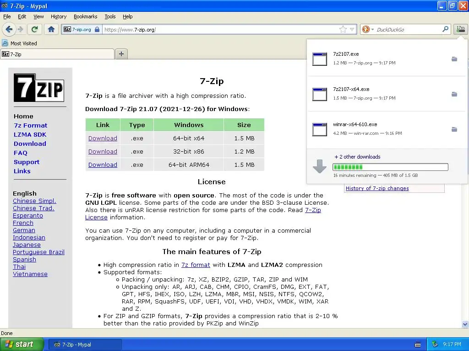
Task: Open the File menu
Action: click(7, 16)
